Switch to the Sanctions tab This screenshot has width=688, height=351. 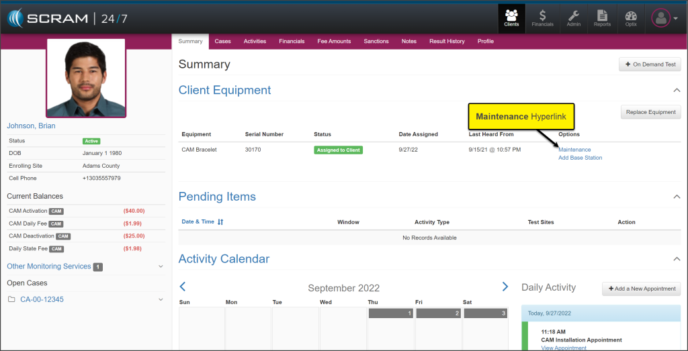376,42
